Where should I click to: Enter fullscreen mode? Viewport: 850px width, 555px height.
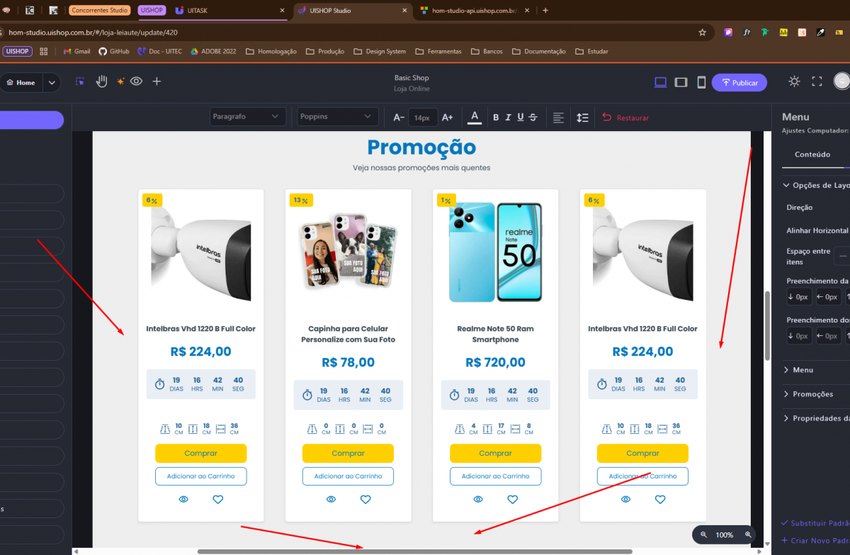pos(817,82)
